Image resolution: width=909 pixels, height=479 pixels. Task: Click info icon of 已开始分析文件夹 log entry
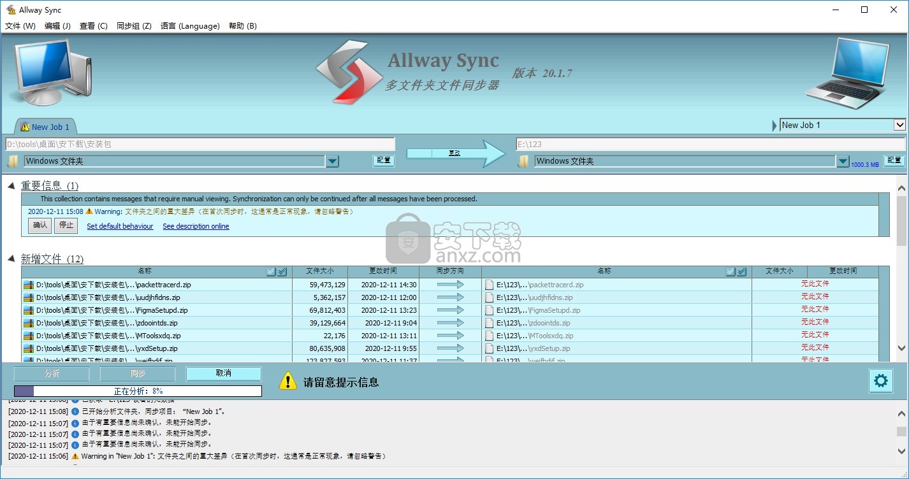point(75,411)
